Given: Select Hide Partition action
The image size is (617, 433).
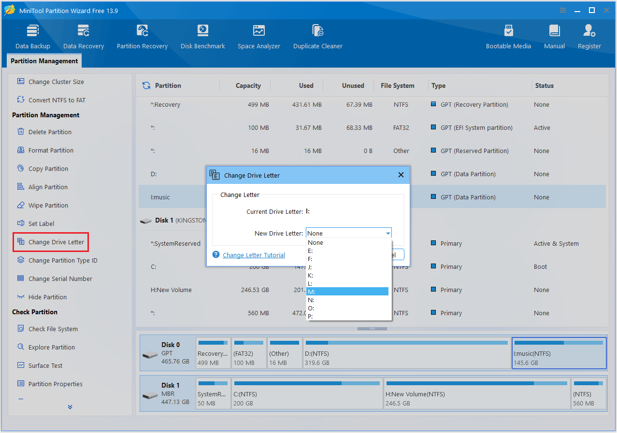Looking at the screenshot, I should tap(42, 297).
